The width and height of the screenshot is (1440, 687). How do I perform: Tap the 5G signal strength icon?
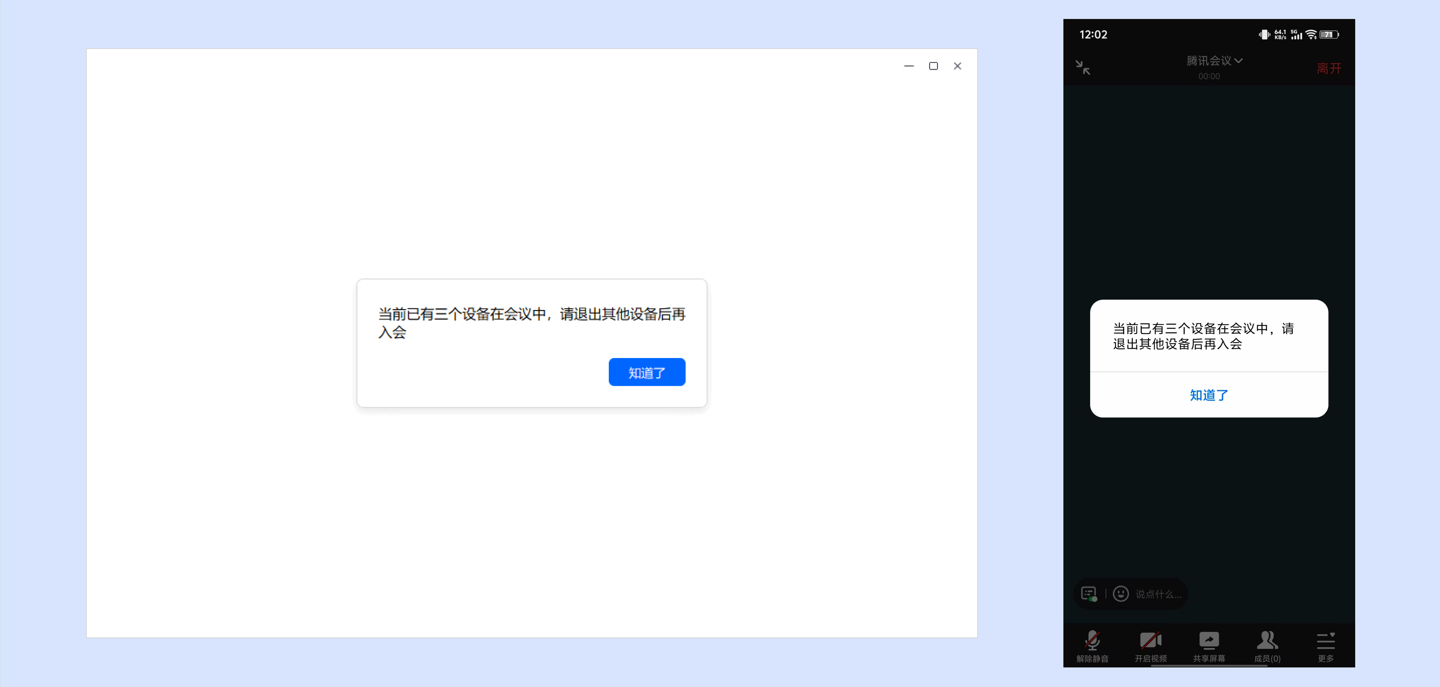click(x=1296, y=35)
